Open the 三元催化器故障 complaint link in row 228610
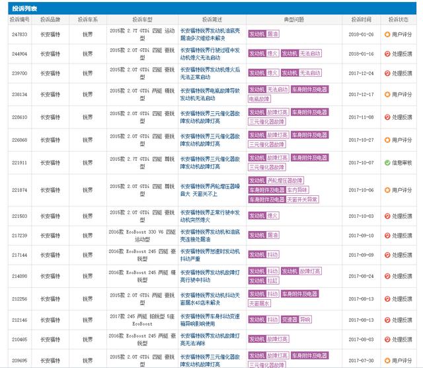The image size is (423, 368). point(210,117)
